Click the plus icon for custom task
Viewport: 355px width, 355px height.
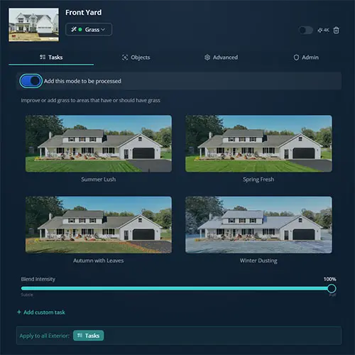(19, 312)
